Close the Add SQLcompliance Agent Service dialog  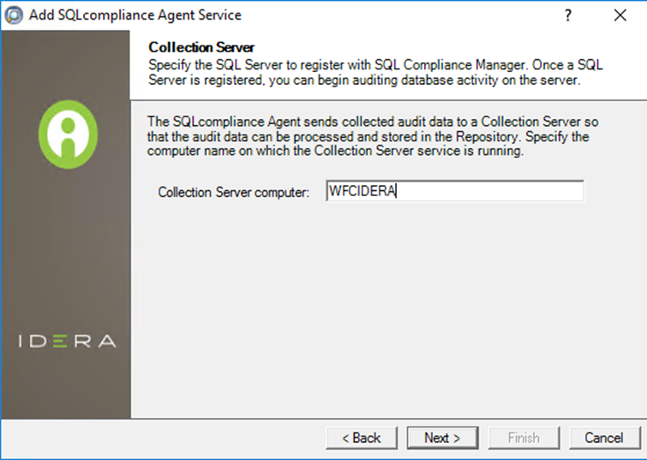point(620,15)
